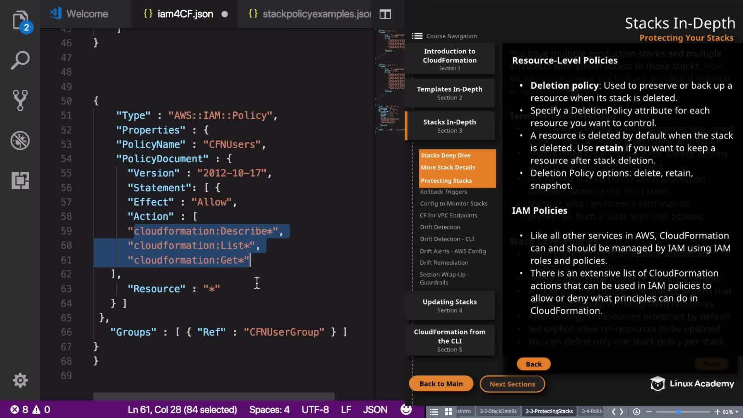Click the Next Sections button
Screen dimensions: 743x418
coord(512,384)
